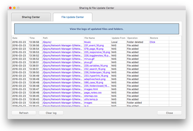Select file 236_folderopen_16.png
Viewport: 193px width, 131px height.
pos(97,73)
